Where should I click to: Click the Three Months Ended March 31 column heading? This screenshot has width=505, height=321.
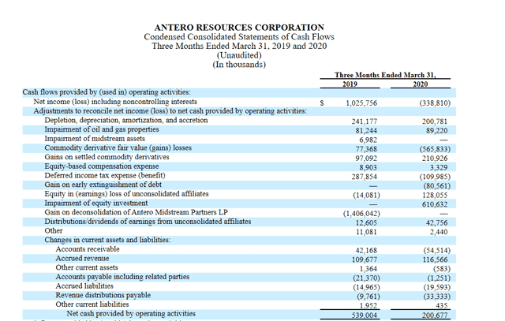tap(386, 74)
